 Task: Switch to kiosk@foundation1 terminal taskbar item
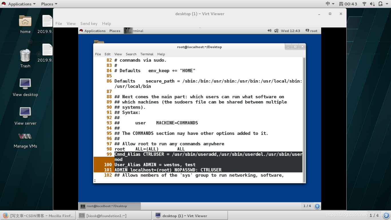(114, 216)
